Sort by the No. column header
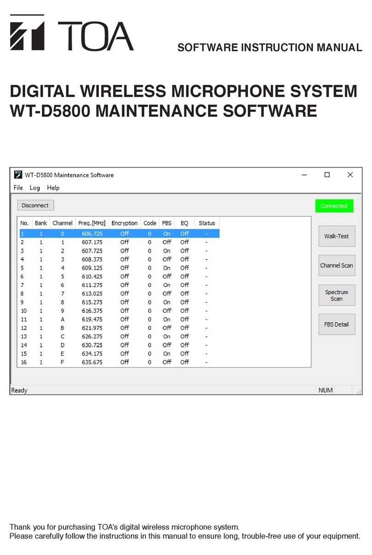The image size is (372, 555). [25, 223]
